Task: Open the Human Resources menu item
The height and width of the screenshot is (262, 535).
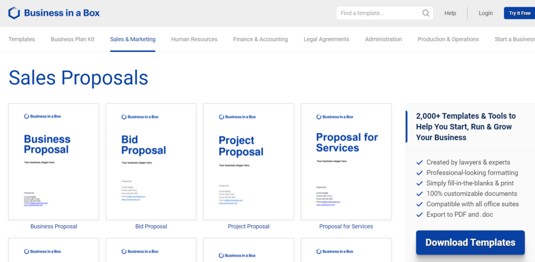Action: point(194,39)
